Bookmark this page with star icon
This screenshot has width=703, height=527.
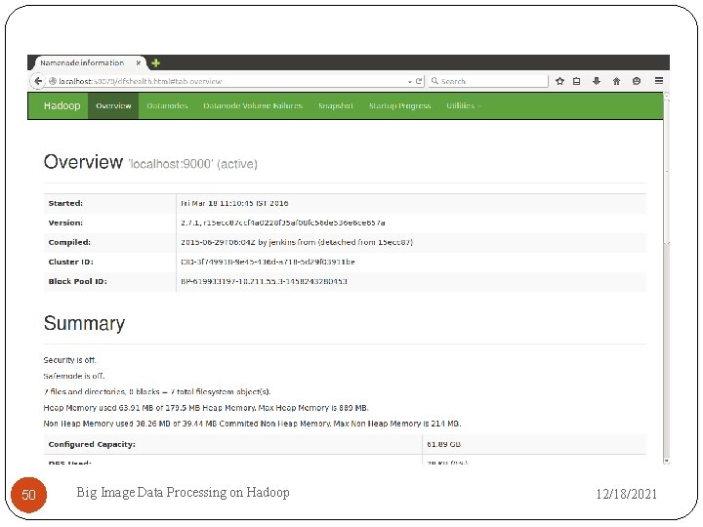tap(559, 81)
